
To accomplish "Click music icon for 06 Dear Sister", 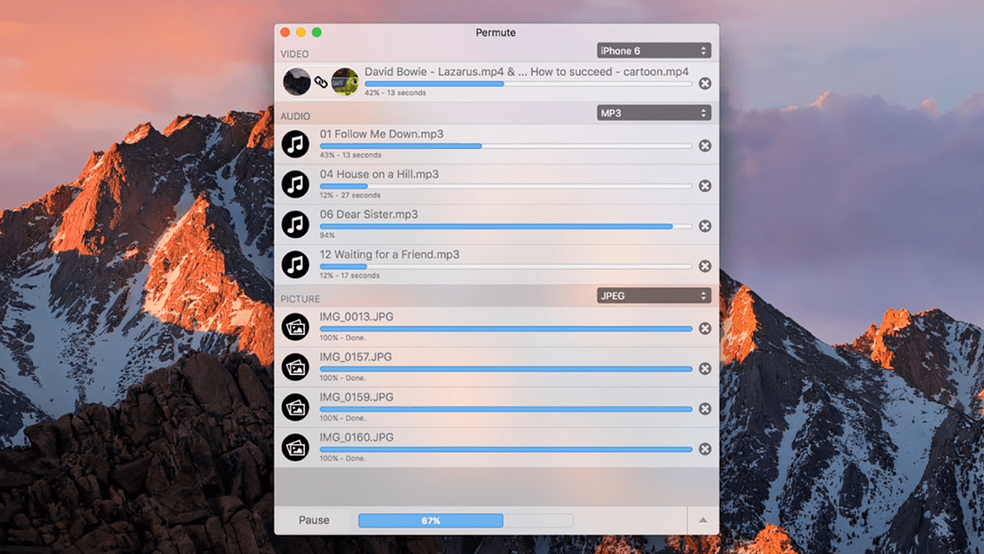I will (295, 224).
